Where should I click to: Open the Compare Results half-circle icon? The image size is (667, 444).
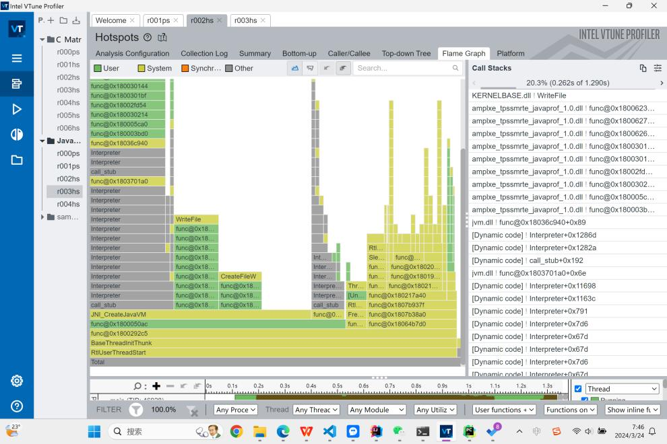17,135
